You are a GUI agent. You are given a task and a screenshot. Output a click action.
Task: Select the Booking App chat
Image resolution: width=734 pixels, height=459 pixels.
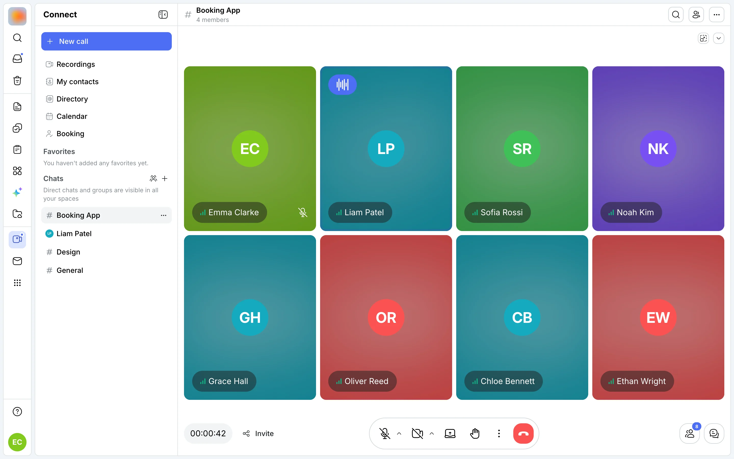(107, 215)
